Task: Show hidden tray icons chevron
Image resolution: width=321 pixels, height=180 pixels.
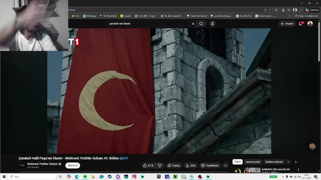Action: pos(283,177)
